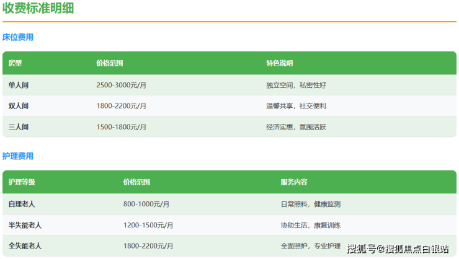Click the 搜狐号@搜狐焦点白银站 watermark
Viewport: 459px width, 259px height.
pos(398,249)
